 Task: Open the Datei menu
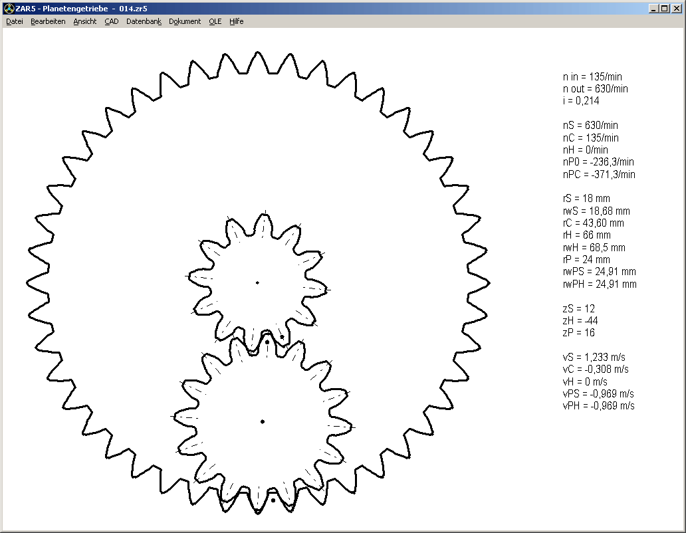15,21
